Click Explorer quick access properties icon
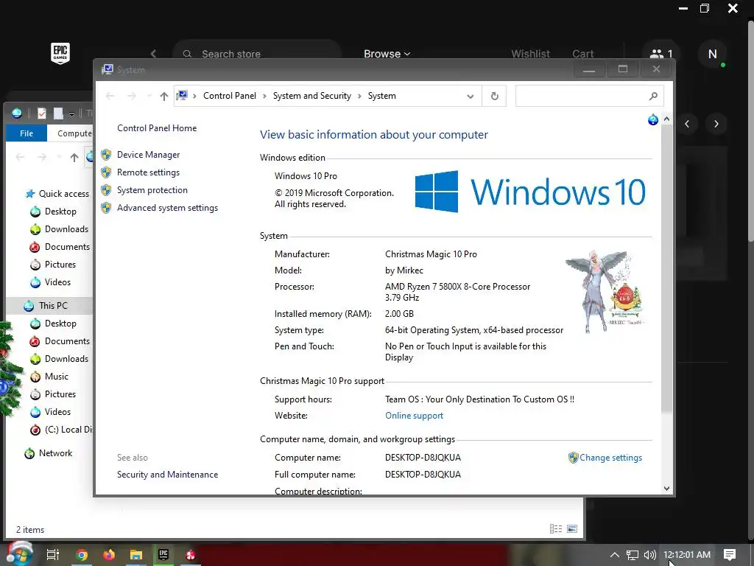754x566 pixels. (x=42, y=113)
